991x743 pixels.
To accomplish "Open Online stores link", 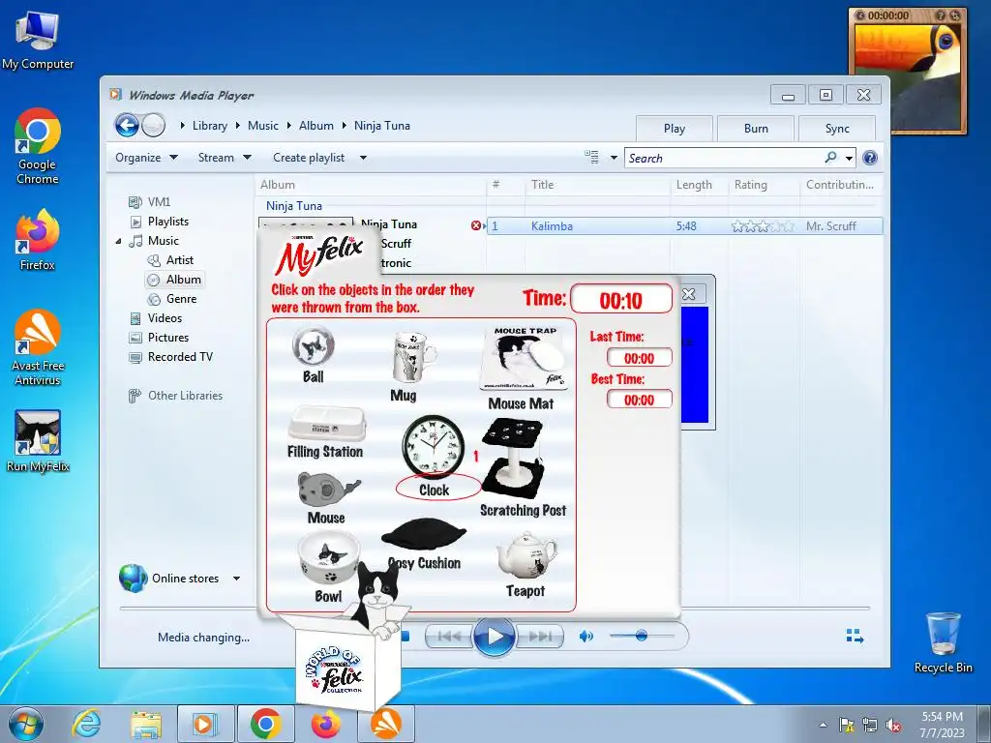I will [x=185, y=579].
